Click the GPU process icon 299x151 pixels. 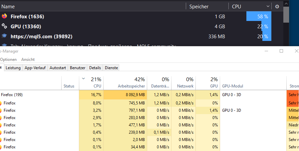[4, 26]
